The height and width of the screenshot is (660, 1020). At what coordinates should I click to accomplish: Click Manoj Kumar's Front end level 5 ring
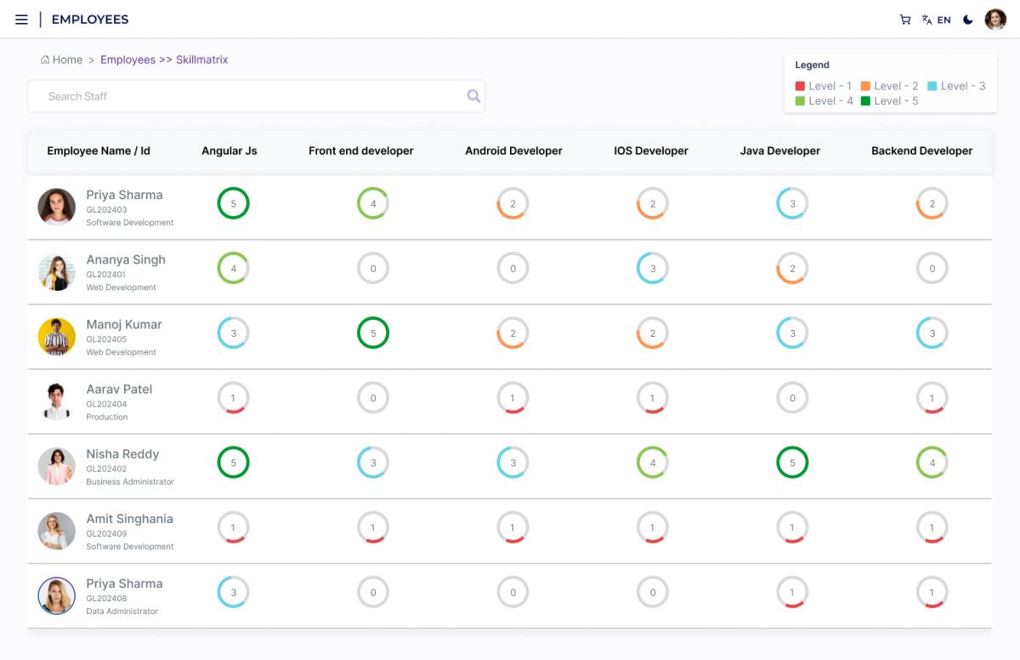coord(373,333)
